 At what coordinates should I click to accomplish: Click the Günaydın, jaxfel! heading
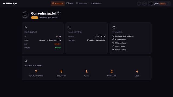tap(44, 13)
